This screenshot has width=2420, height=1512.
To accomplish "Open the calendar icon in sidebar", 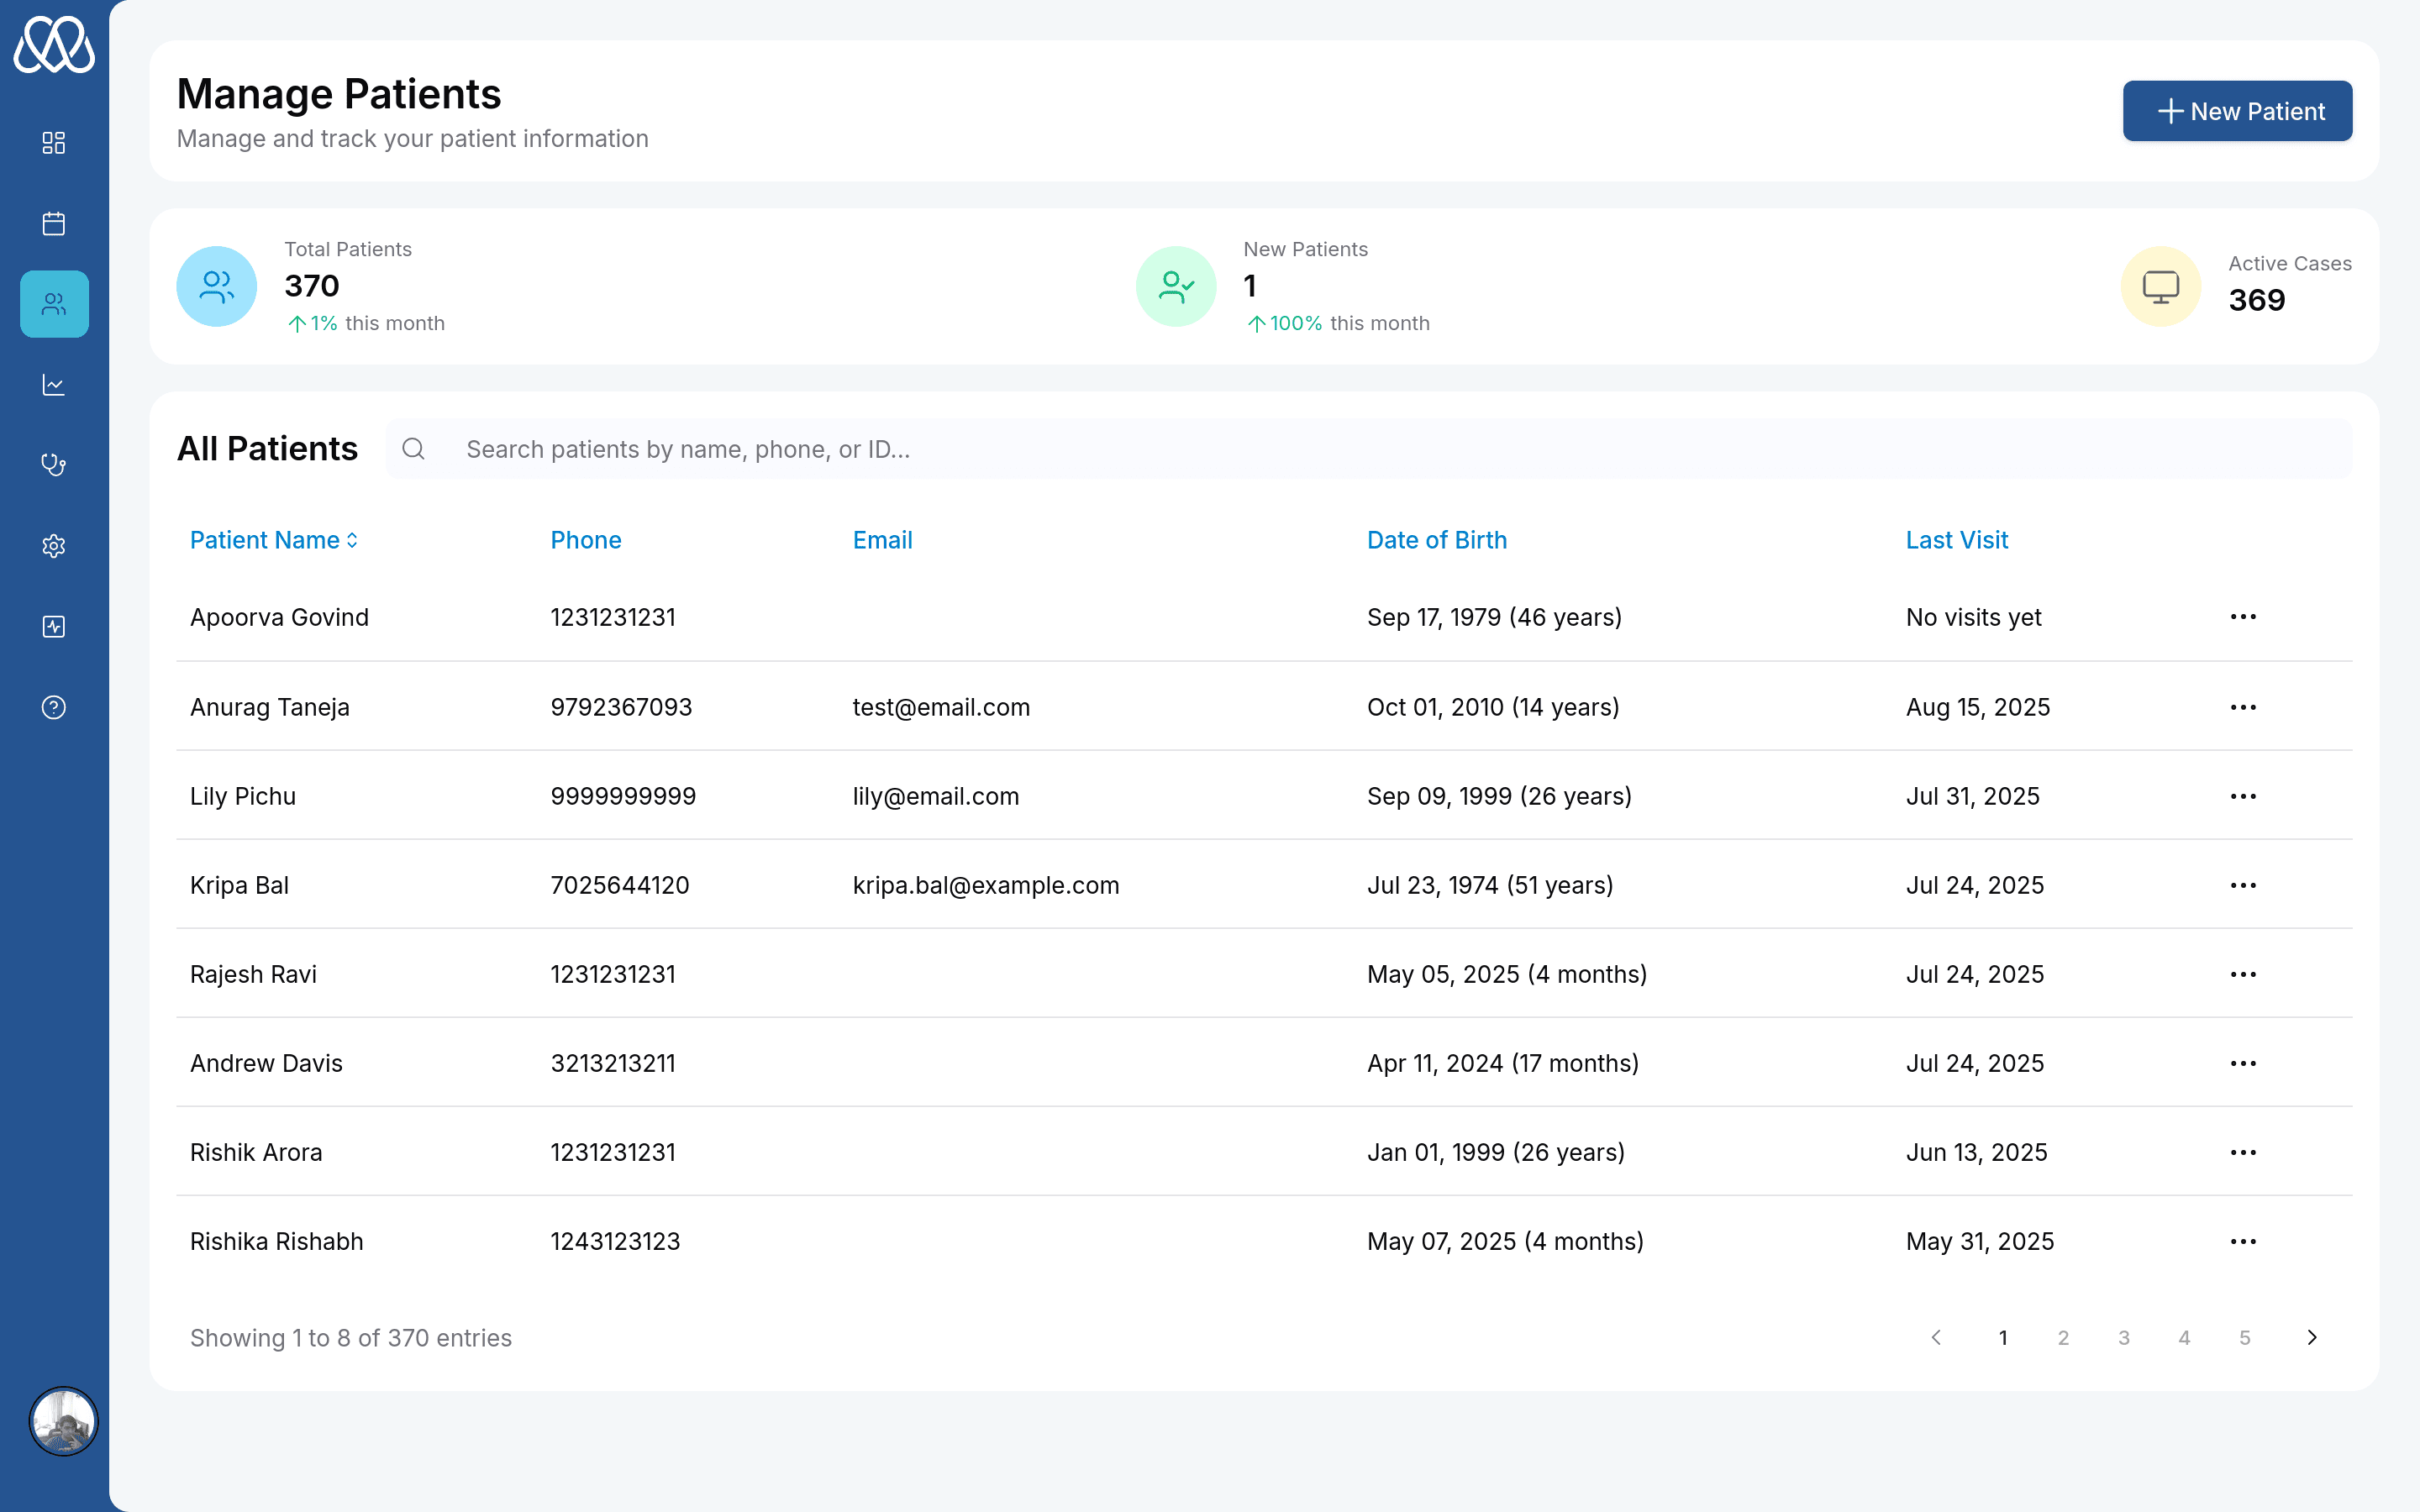I will coord(54,223).
